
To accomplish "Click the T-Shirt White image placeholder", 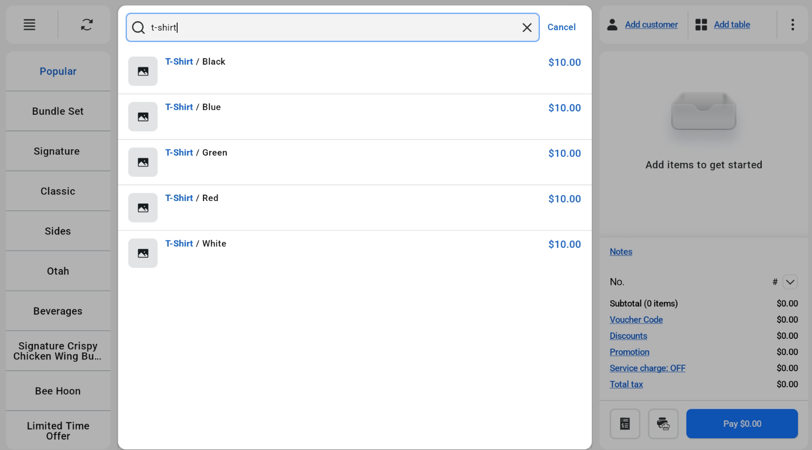I will pyautogui.click(x=143, y=253).
